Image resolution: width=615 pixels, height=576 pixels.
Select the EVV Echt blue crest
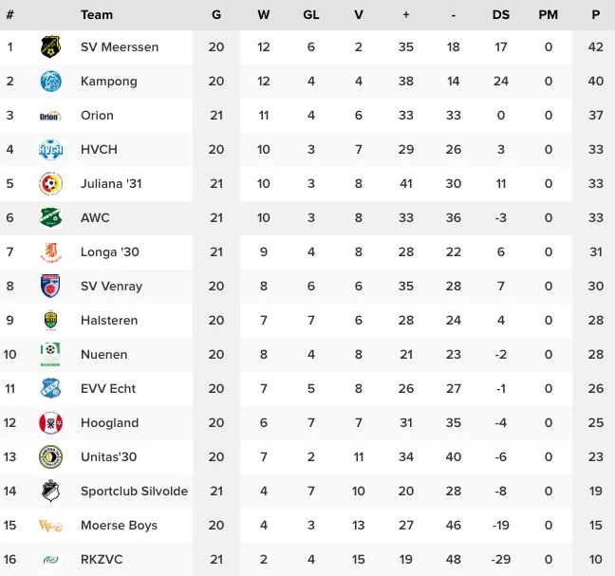tap(50, 388)
